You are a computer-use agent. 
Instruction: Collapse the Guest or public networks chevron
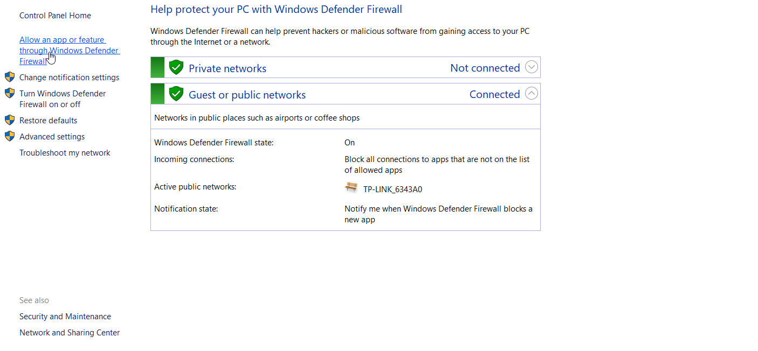(532, 94)
